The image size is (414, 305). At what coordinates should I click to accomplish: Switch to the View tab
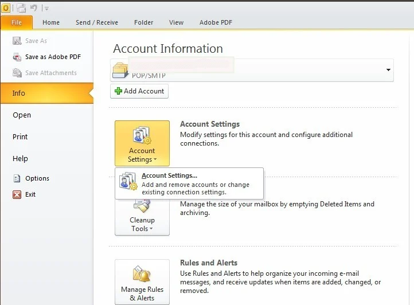tap(176, 22)
